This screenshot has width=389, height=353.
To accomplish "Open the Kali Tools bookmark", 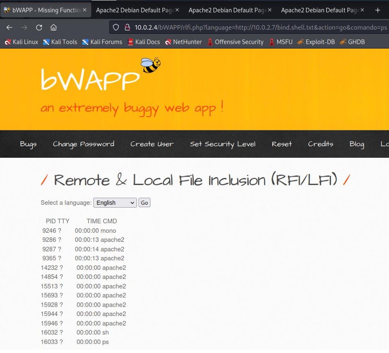I will [x=60, y=42].
